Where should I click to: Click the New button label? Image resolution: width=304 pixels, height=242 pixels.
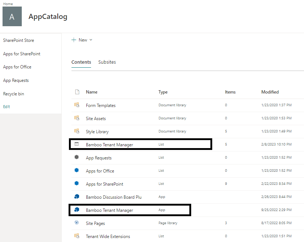(83, 40)
